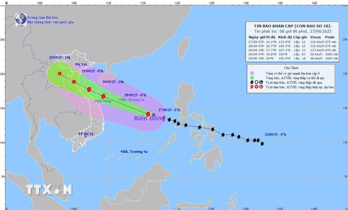
Task: Click the current storm position icon at 27/09/25 - 07h
Action: click(x=148, y=114)
